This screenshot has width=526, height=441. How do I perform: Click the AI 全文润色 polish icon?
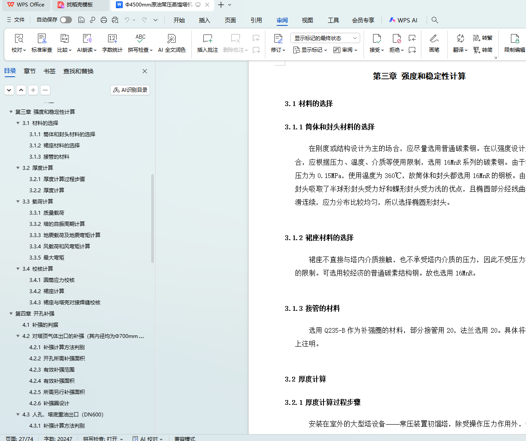point(171,43)
